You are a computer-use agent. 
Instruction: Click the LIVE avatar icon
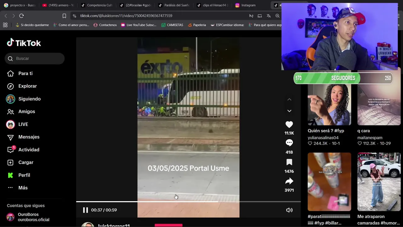pos(10,124)
